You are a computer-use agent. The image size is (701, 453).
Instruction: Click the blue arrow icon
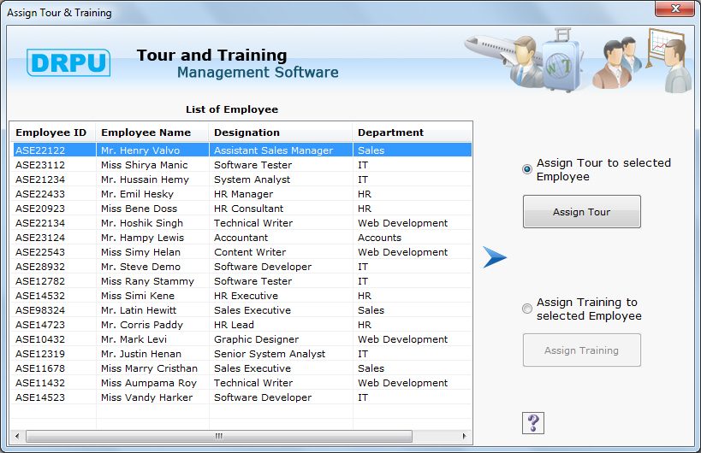pos(495,257)
